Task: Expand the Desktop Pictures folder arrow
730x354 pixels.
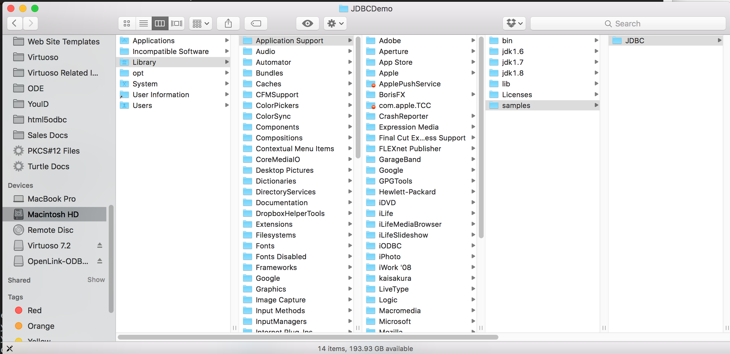Action: pos(350,170)
